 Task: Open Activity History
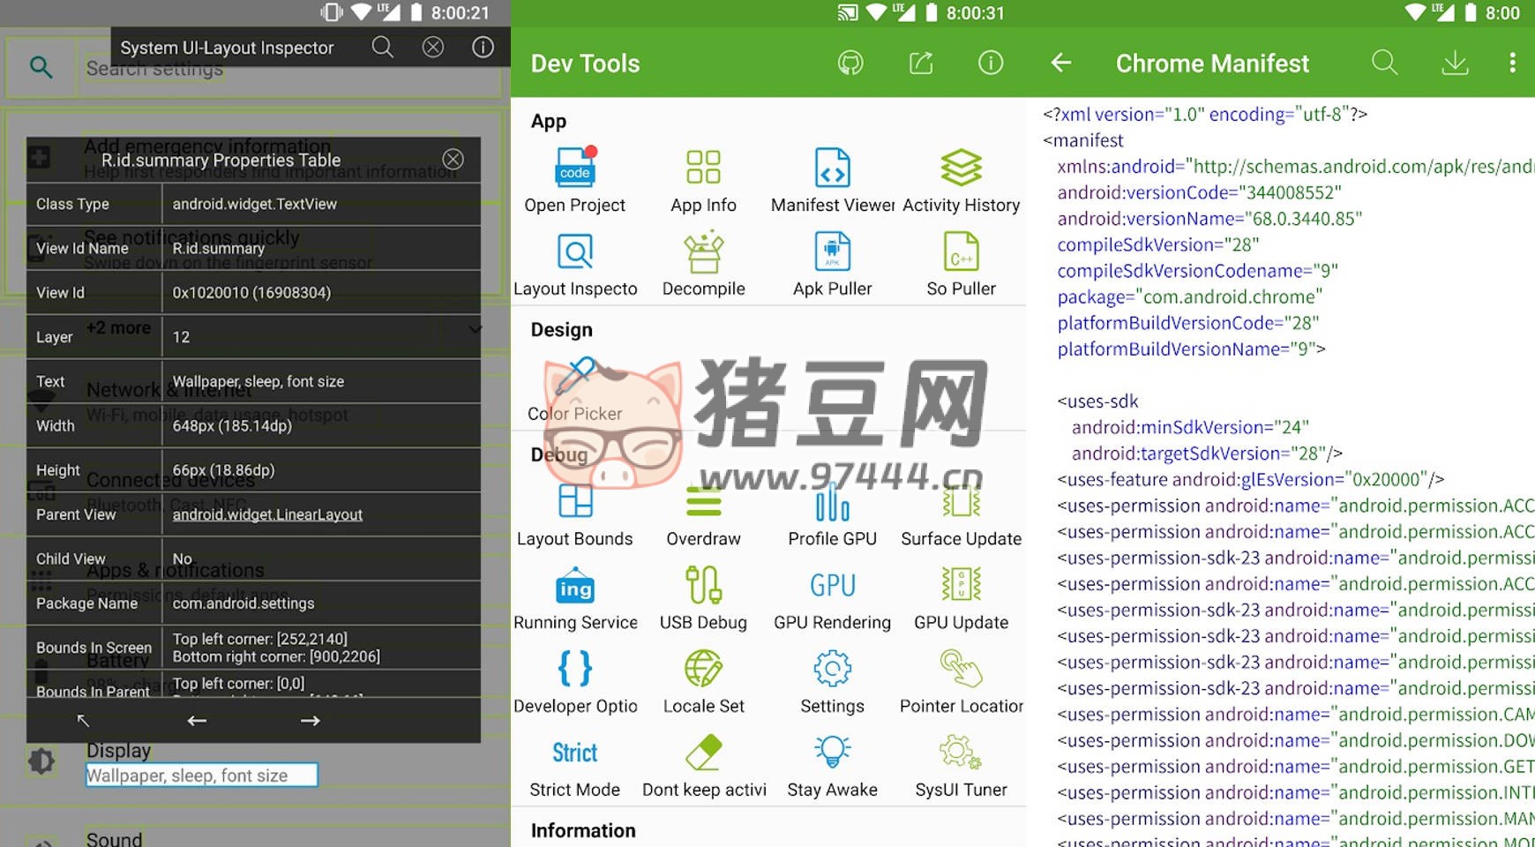(961, 181)
